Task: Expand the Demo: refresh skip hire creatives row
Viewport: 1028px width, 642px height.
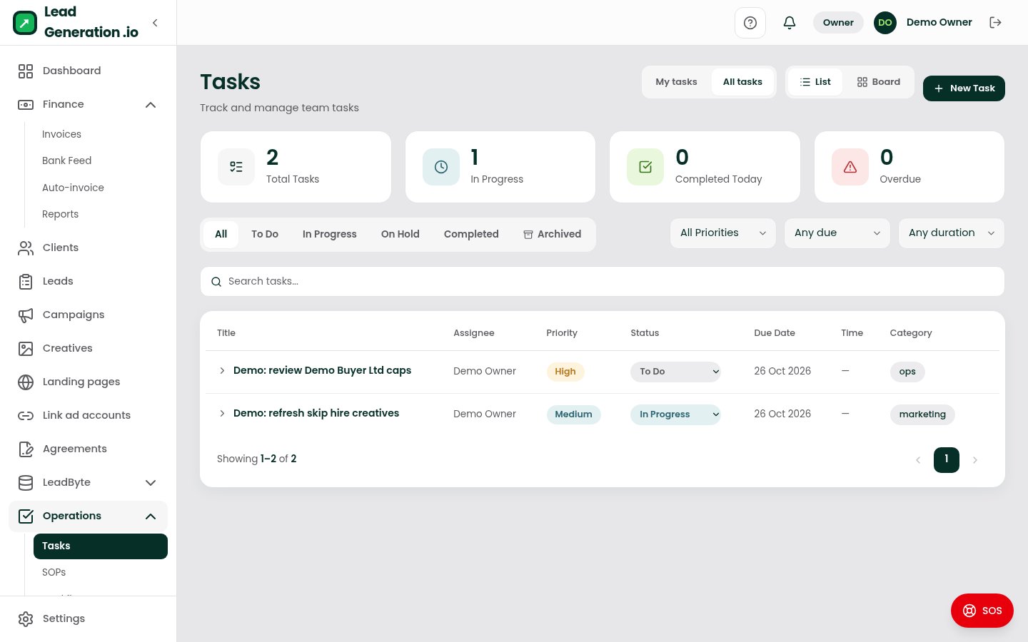Action: click(222, 414)
